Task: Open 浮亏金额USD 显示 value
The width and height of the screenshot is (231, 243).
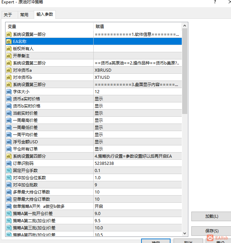Action: (138, 142)
